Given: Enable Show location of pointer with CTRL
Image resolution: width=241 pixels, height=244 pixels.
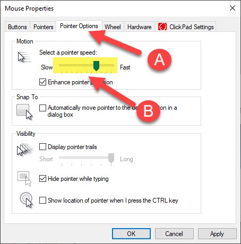Looking at the screenshot, I should [42, 201].
